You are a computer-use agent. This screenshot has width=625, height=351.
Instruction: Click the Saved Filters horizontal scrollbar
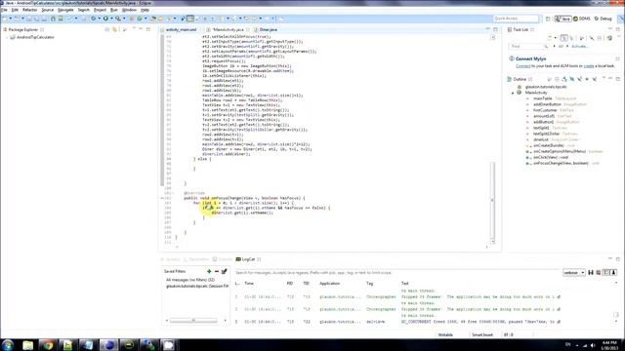click(x=193, y=321)
